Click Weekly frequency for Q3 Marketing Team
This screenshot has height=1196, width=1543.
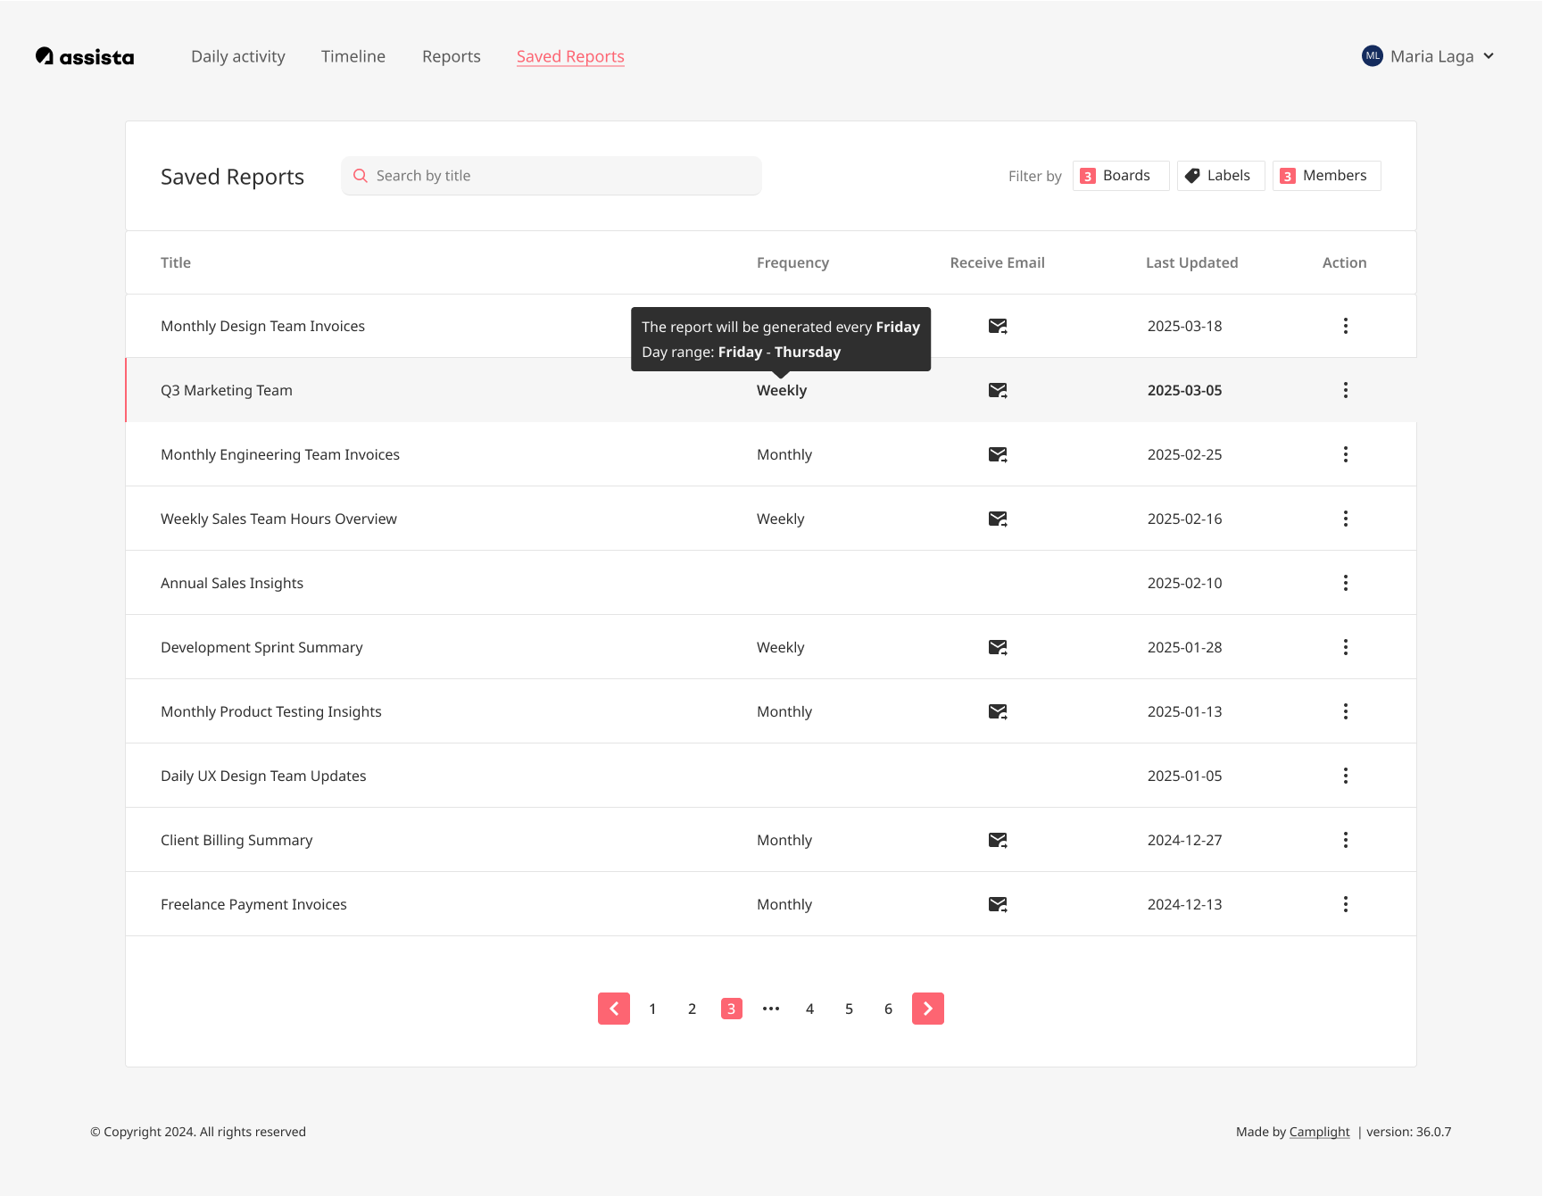coord(782,390)
